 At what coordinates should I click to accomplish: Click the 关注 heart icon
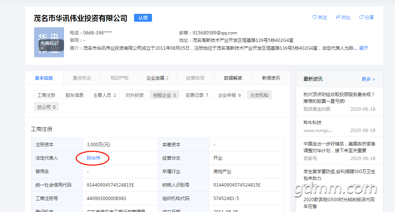coord(315,18)
